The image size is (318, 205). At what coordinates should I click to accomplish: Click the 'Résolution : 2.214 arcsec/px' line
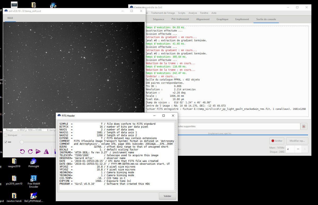point(170,89)
